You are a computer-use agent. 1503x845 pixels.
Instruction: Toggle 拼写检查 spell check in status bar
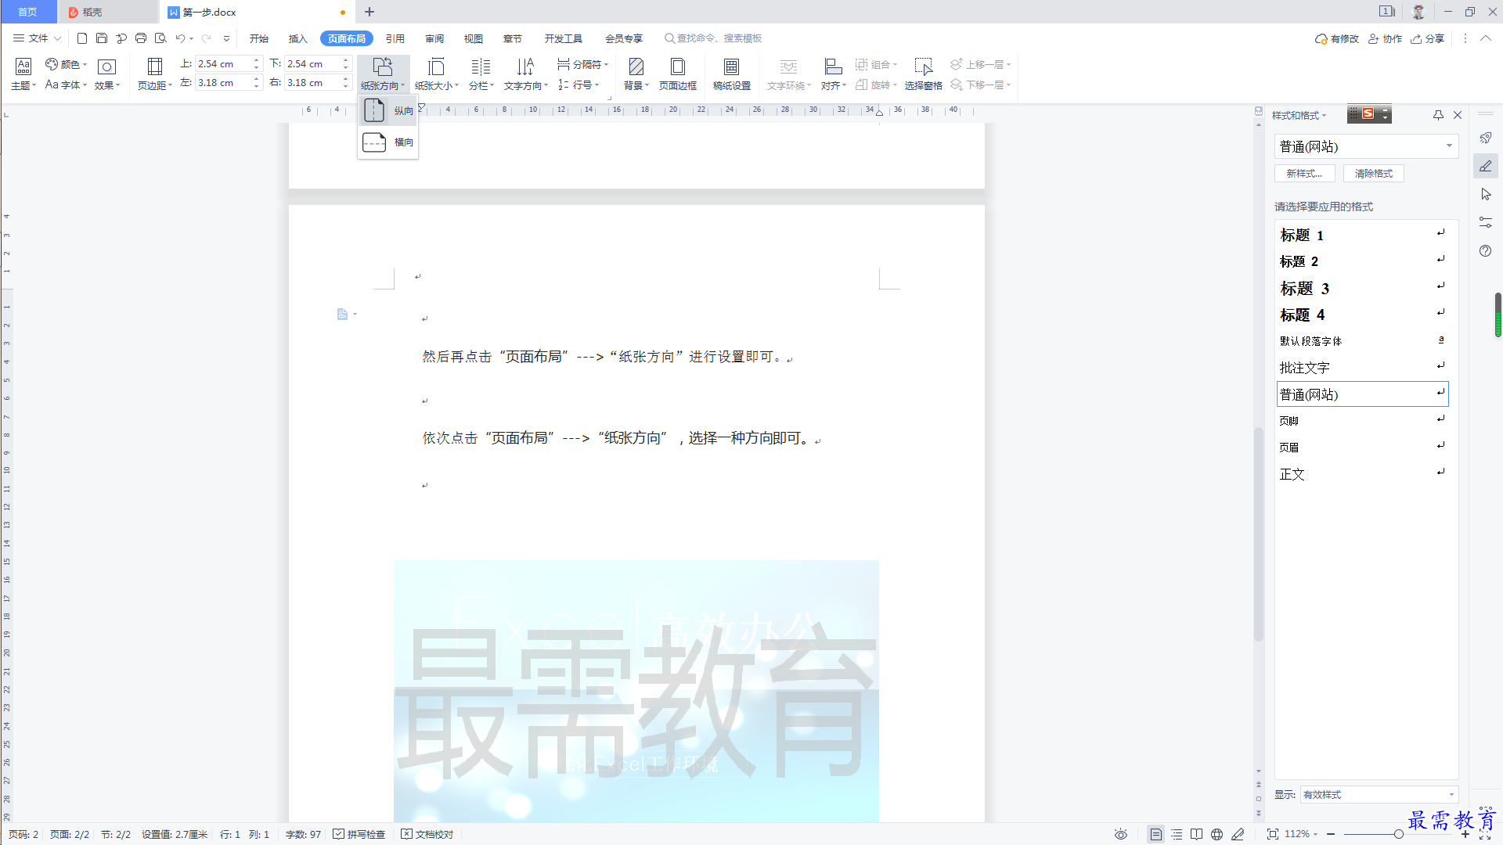click(359, 834)
